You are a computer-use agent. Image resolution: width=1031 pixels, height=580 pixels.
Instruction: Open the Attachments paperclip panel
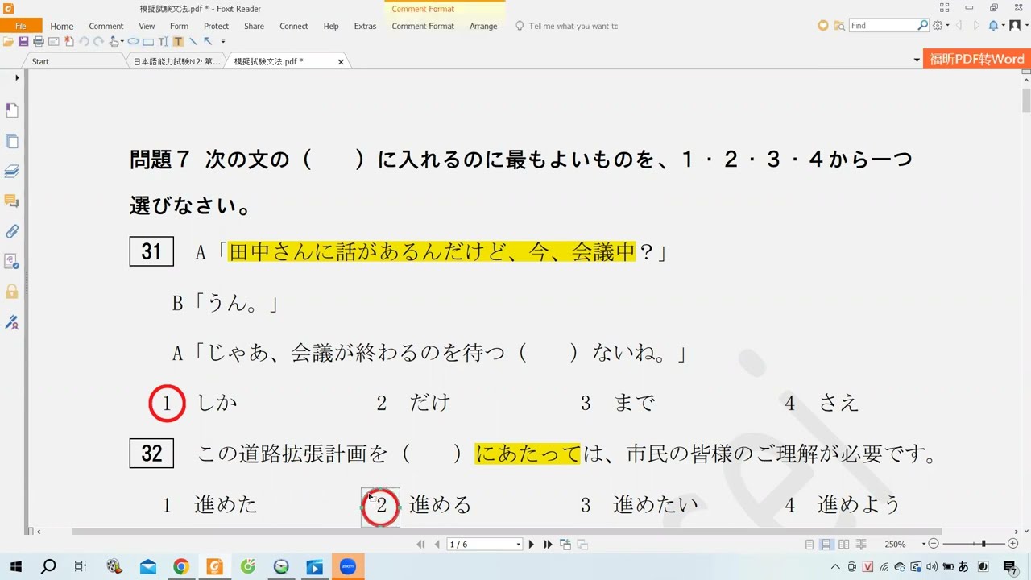click(x=12, y=231)
